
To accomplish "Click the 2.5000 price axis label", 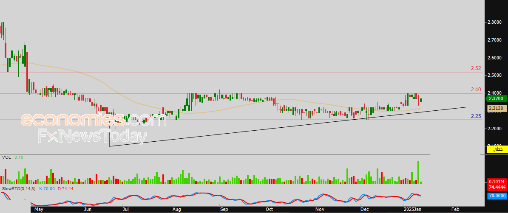I will pyautogui.click(x=495, y=75).
